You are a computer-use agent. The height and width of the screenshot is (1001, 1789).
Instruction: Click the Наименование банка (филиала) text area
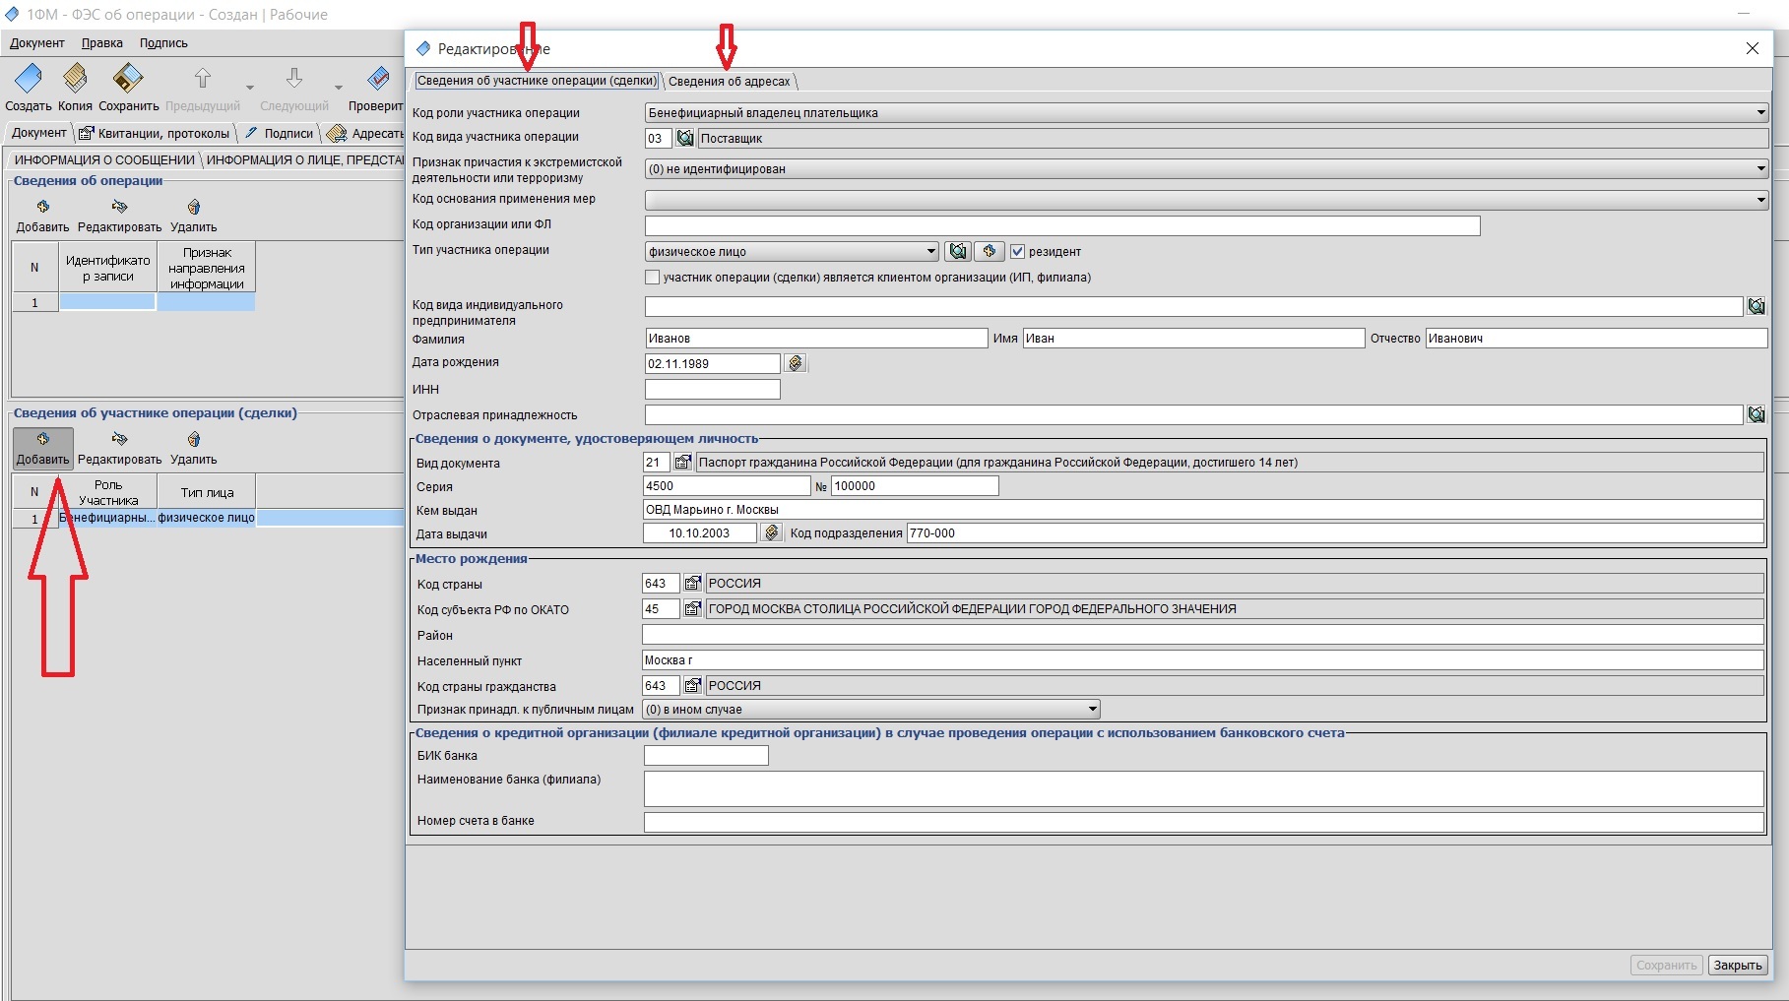pos(1203,788)
